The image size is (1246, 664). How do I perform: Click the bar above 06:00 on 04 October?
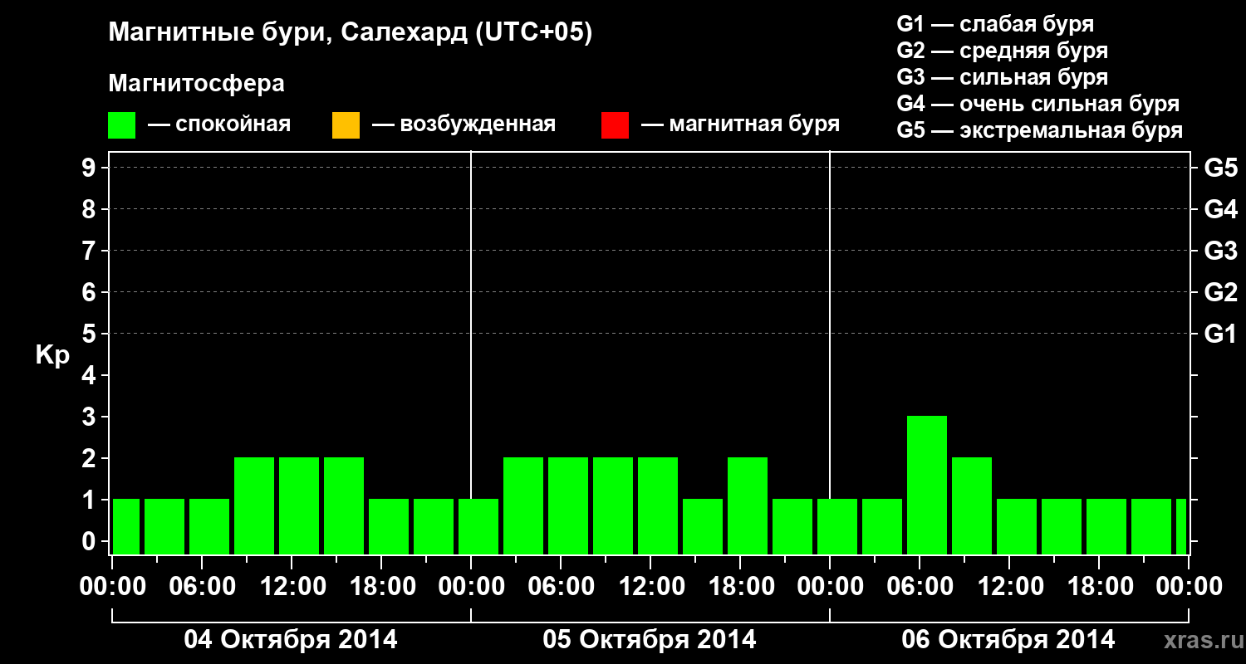point(209,527)
